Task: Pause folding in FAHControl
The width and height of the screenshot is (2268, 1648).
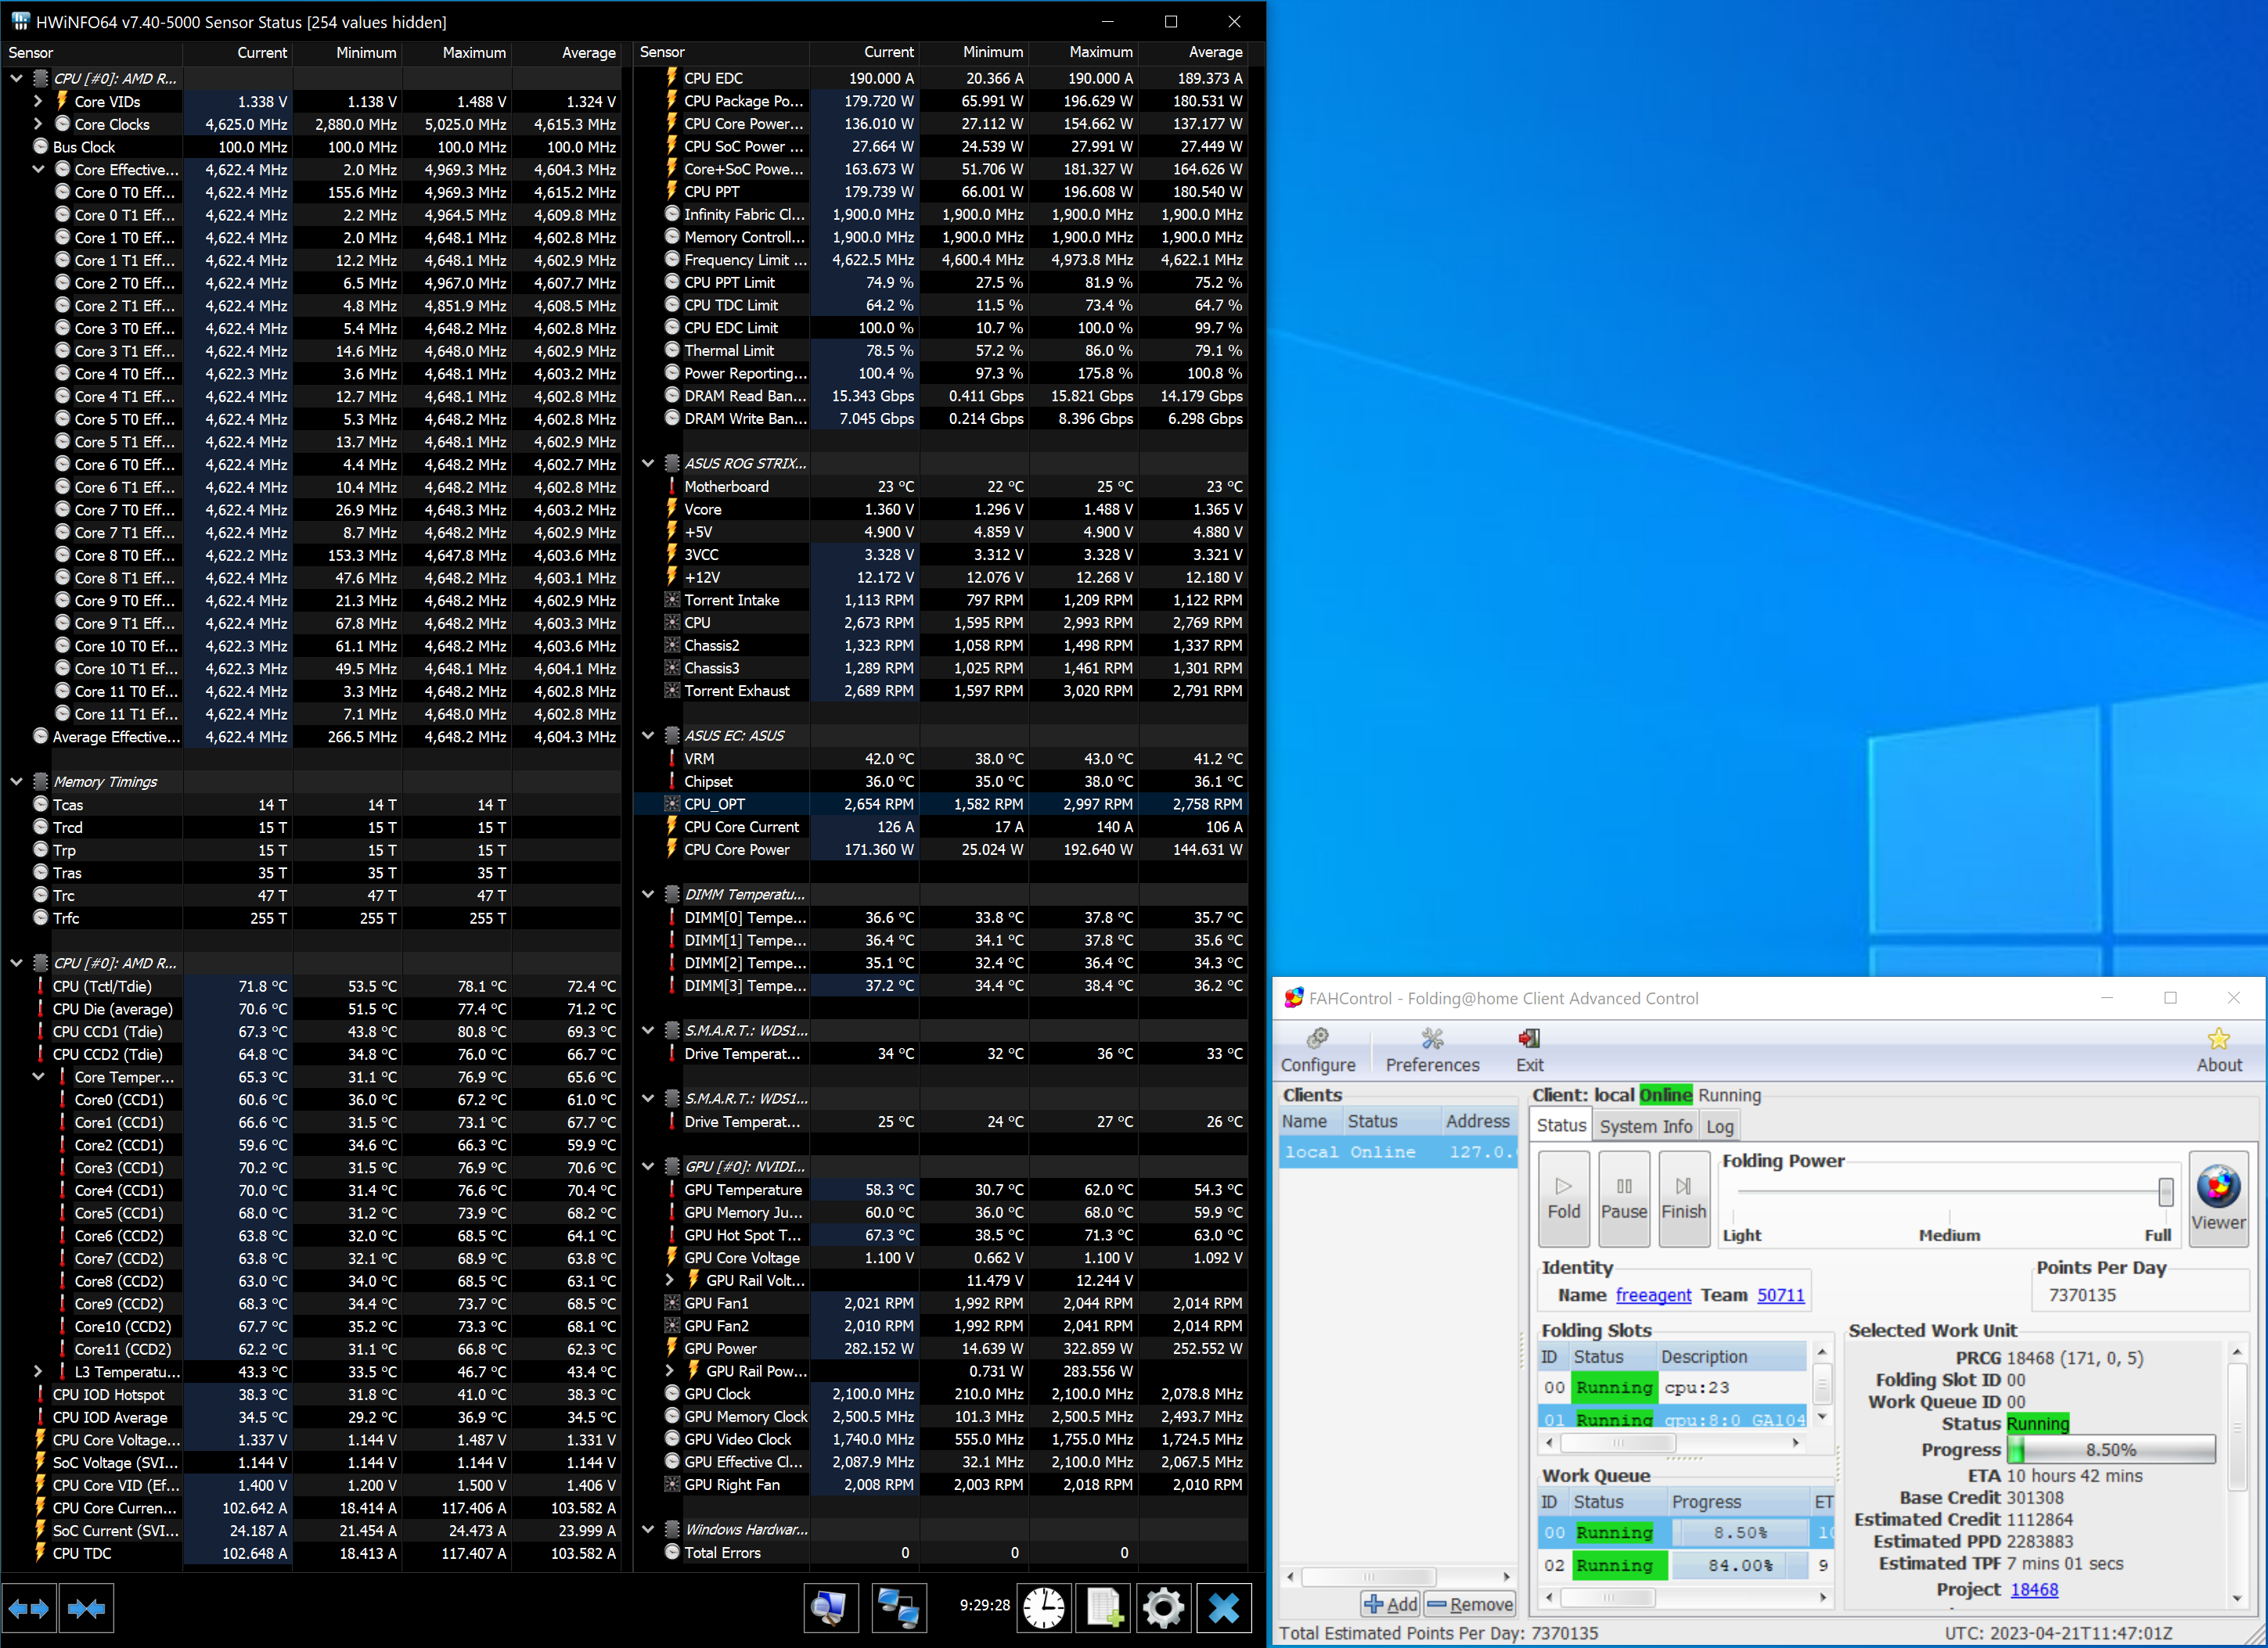Action: click(1624, 1198)
